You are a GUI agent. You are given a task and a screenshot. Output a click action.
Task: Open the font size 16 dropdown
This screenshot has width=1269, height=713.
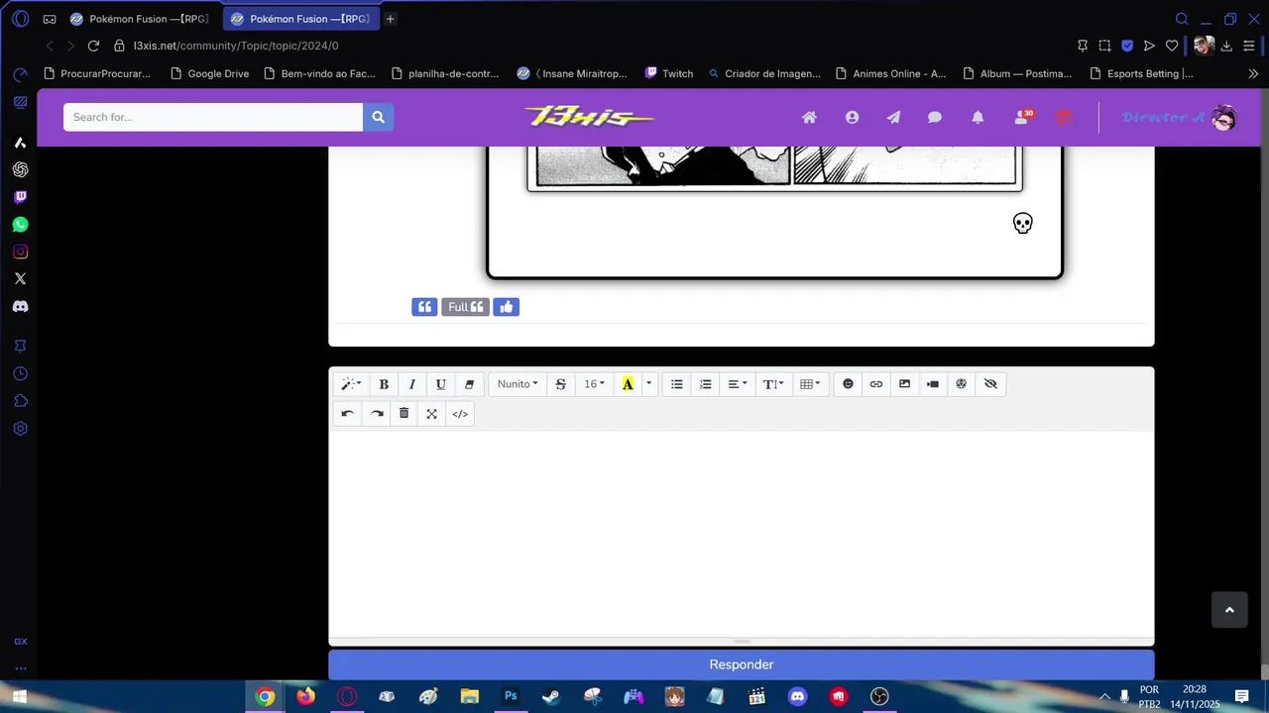[594, 384]
